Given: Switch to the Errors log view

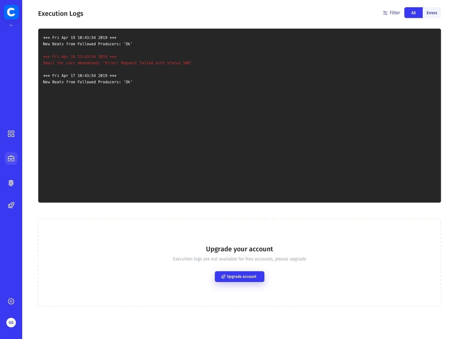Looking at the screenshot, I should click(432, 13).
